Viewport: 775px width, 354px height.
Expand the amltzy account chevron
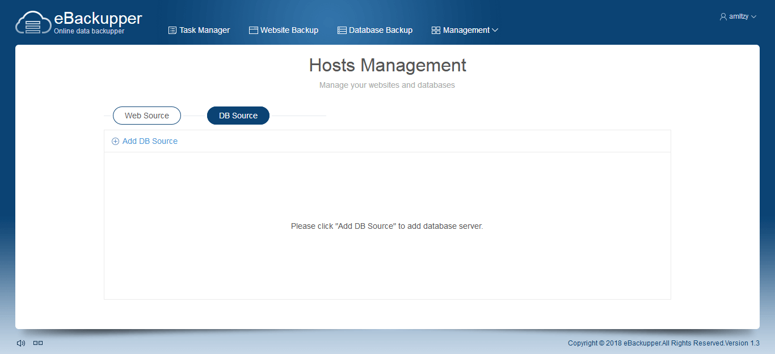pyautogui.click(x=753, y=17)
